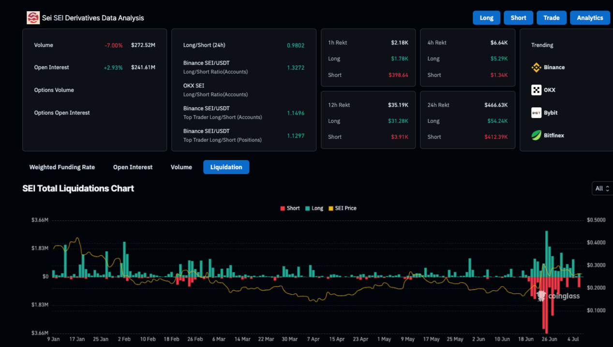
Task: Click the largest red short liquidation bar
Action: pyautogui.click(x=547, y=305)
